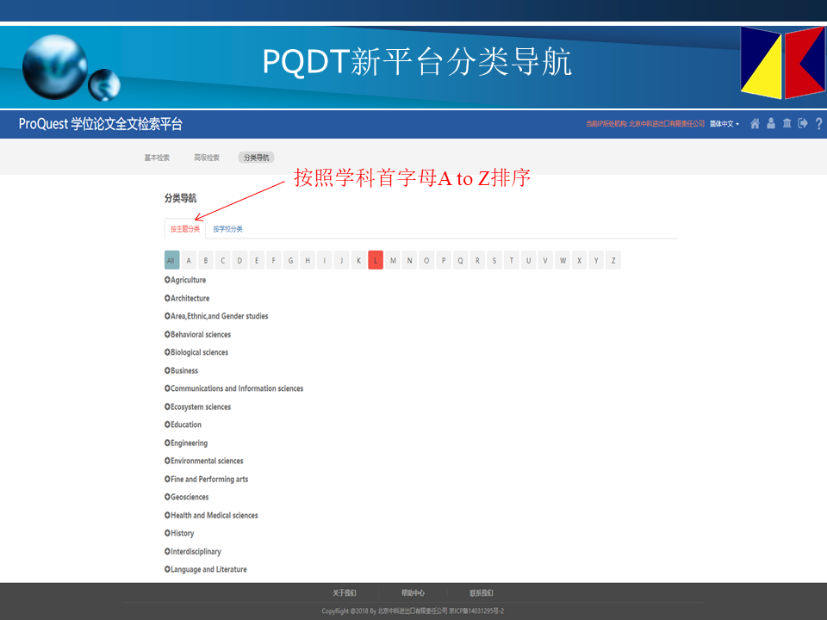Filter subjects by the All button

(x=171, y=260)
